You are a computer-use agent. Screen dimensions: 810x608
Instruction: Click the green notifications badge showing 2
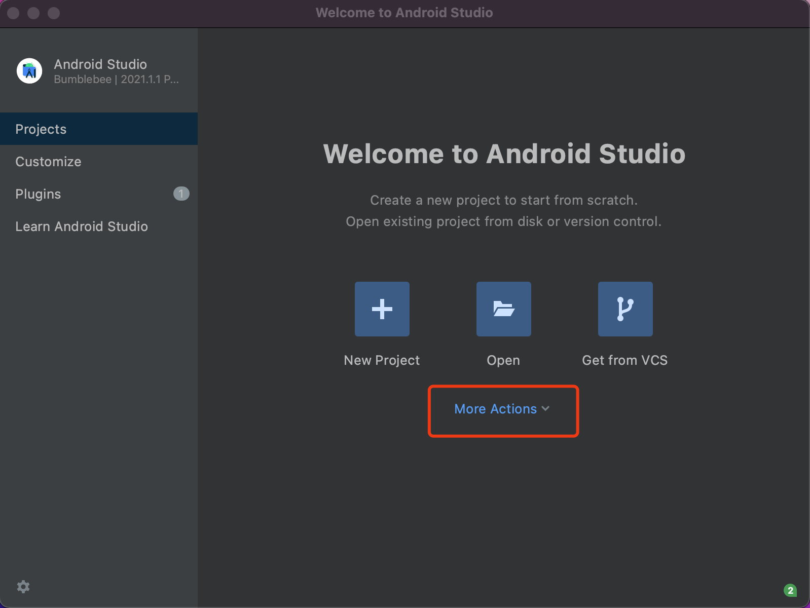coord(790,590)
